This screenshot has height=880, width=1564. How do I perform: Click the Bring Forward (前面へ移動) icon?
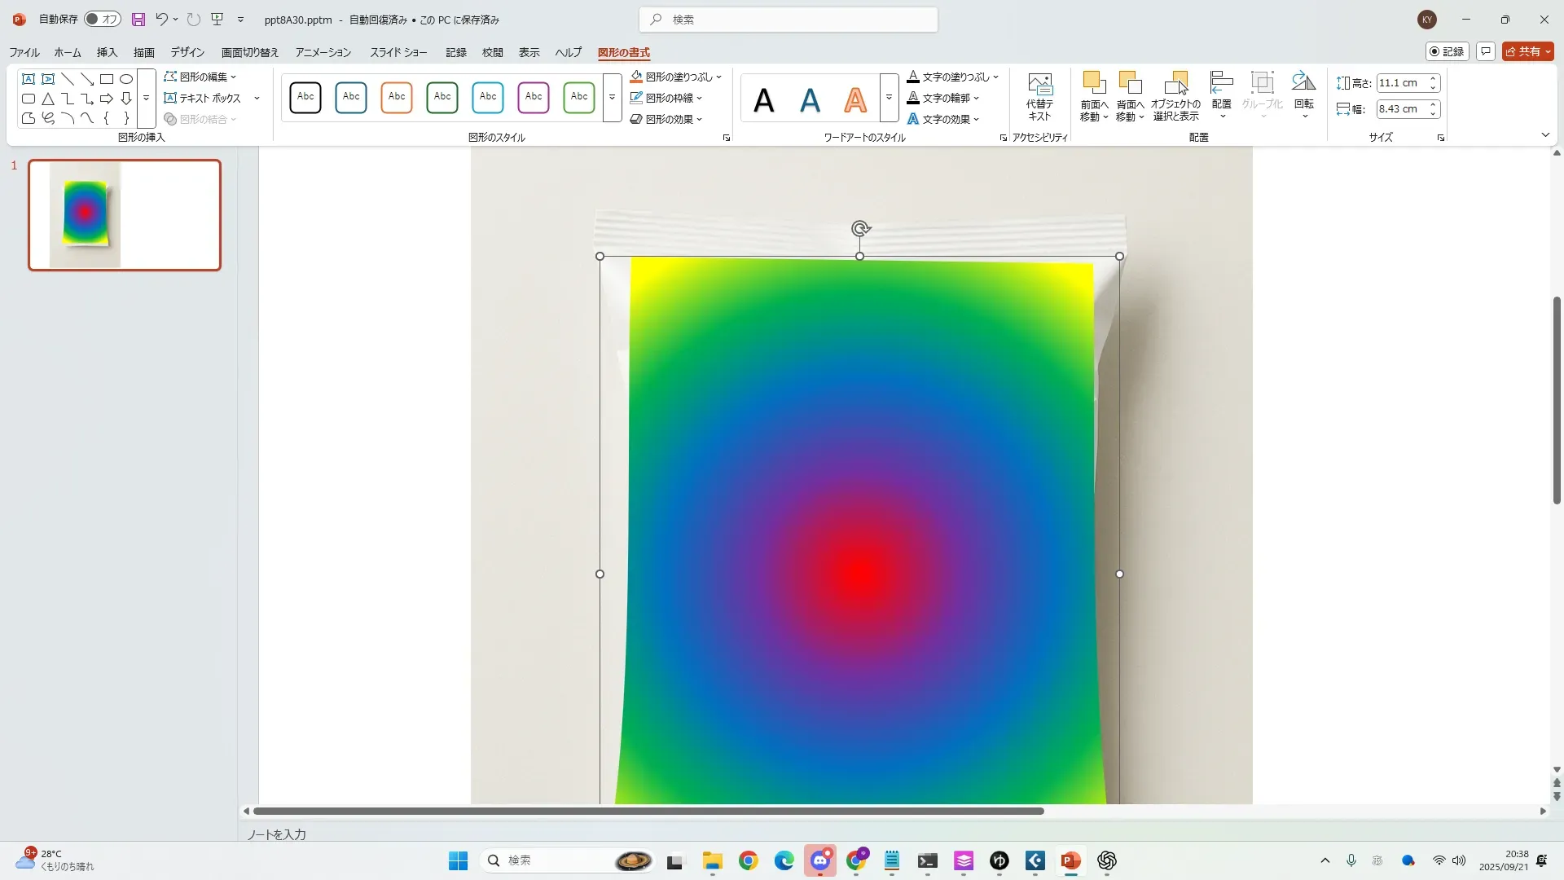1094,83
